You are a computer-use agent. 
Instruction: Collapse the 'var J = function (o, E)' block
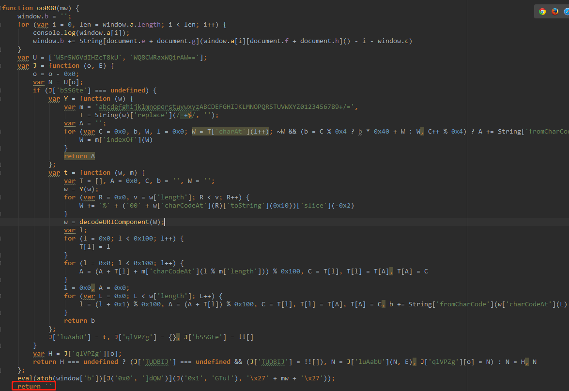tap(1, 66)
